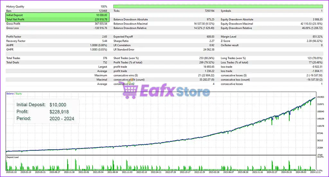Click the Bars value 123468
This screenshot has height=177, width=329.
103,11
